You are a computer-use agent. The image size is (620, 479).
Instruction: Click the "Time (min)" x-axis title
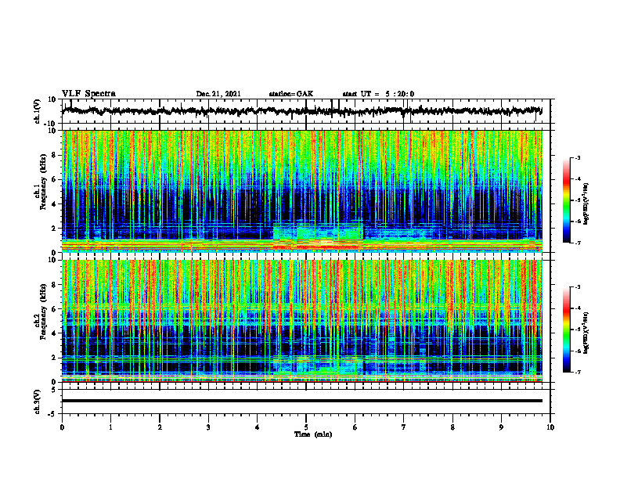(313, 434)
